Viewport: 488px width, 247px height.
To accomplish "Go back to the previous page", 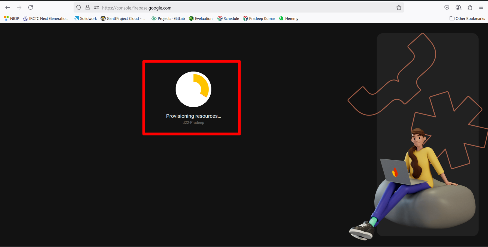I will pos(8,8).
